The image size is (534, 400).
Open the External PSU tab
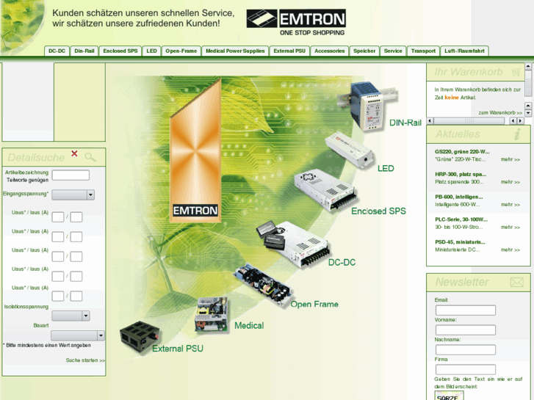(x=289, y=51)
